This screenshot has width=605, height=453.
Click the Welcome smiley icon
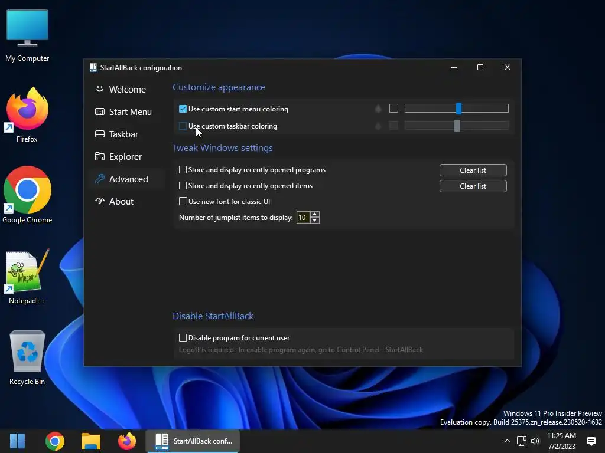(x=99, y=89)
